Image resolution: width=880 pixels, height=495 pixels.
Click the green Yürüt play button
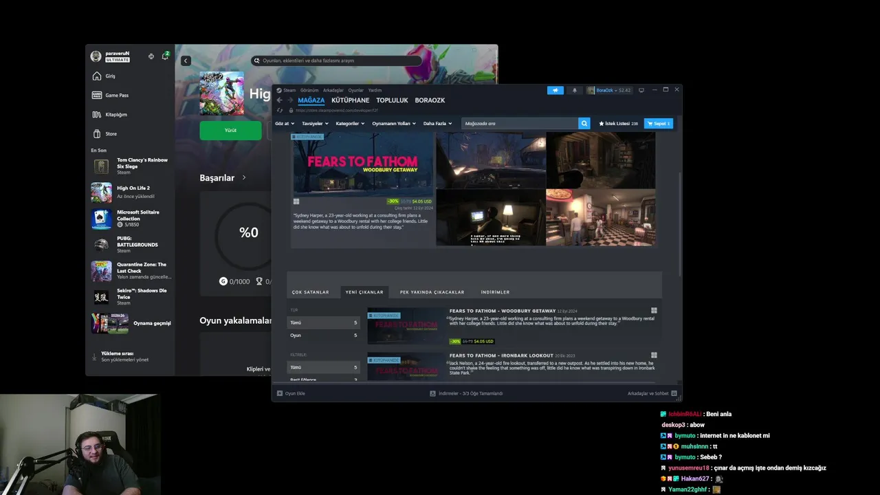click(230, 130)
